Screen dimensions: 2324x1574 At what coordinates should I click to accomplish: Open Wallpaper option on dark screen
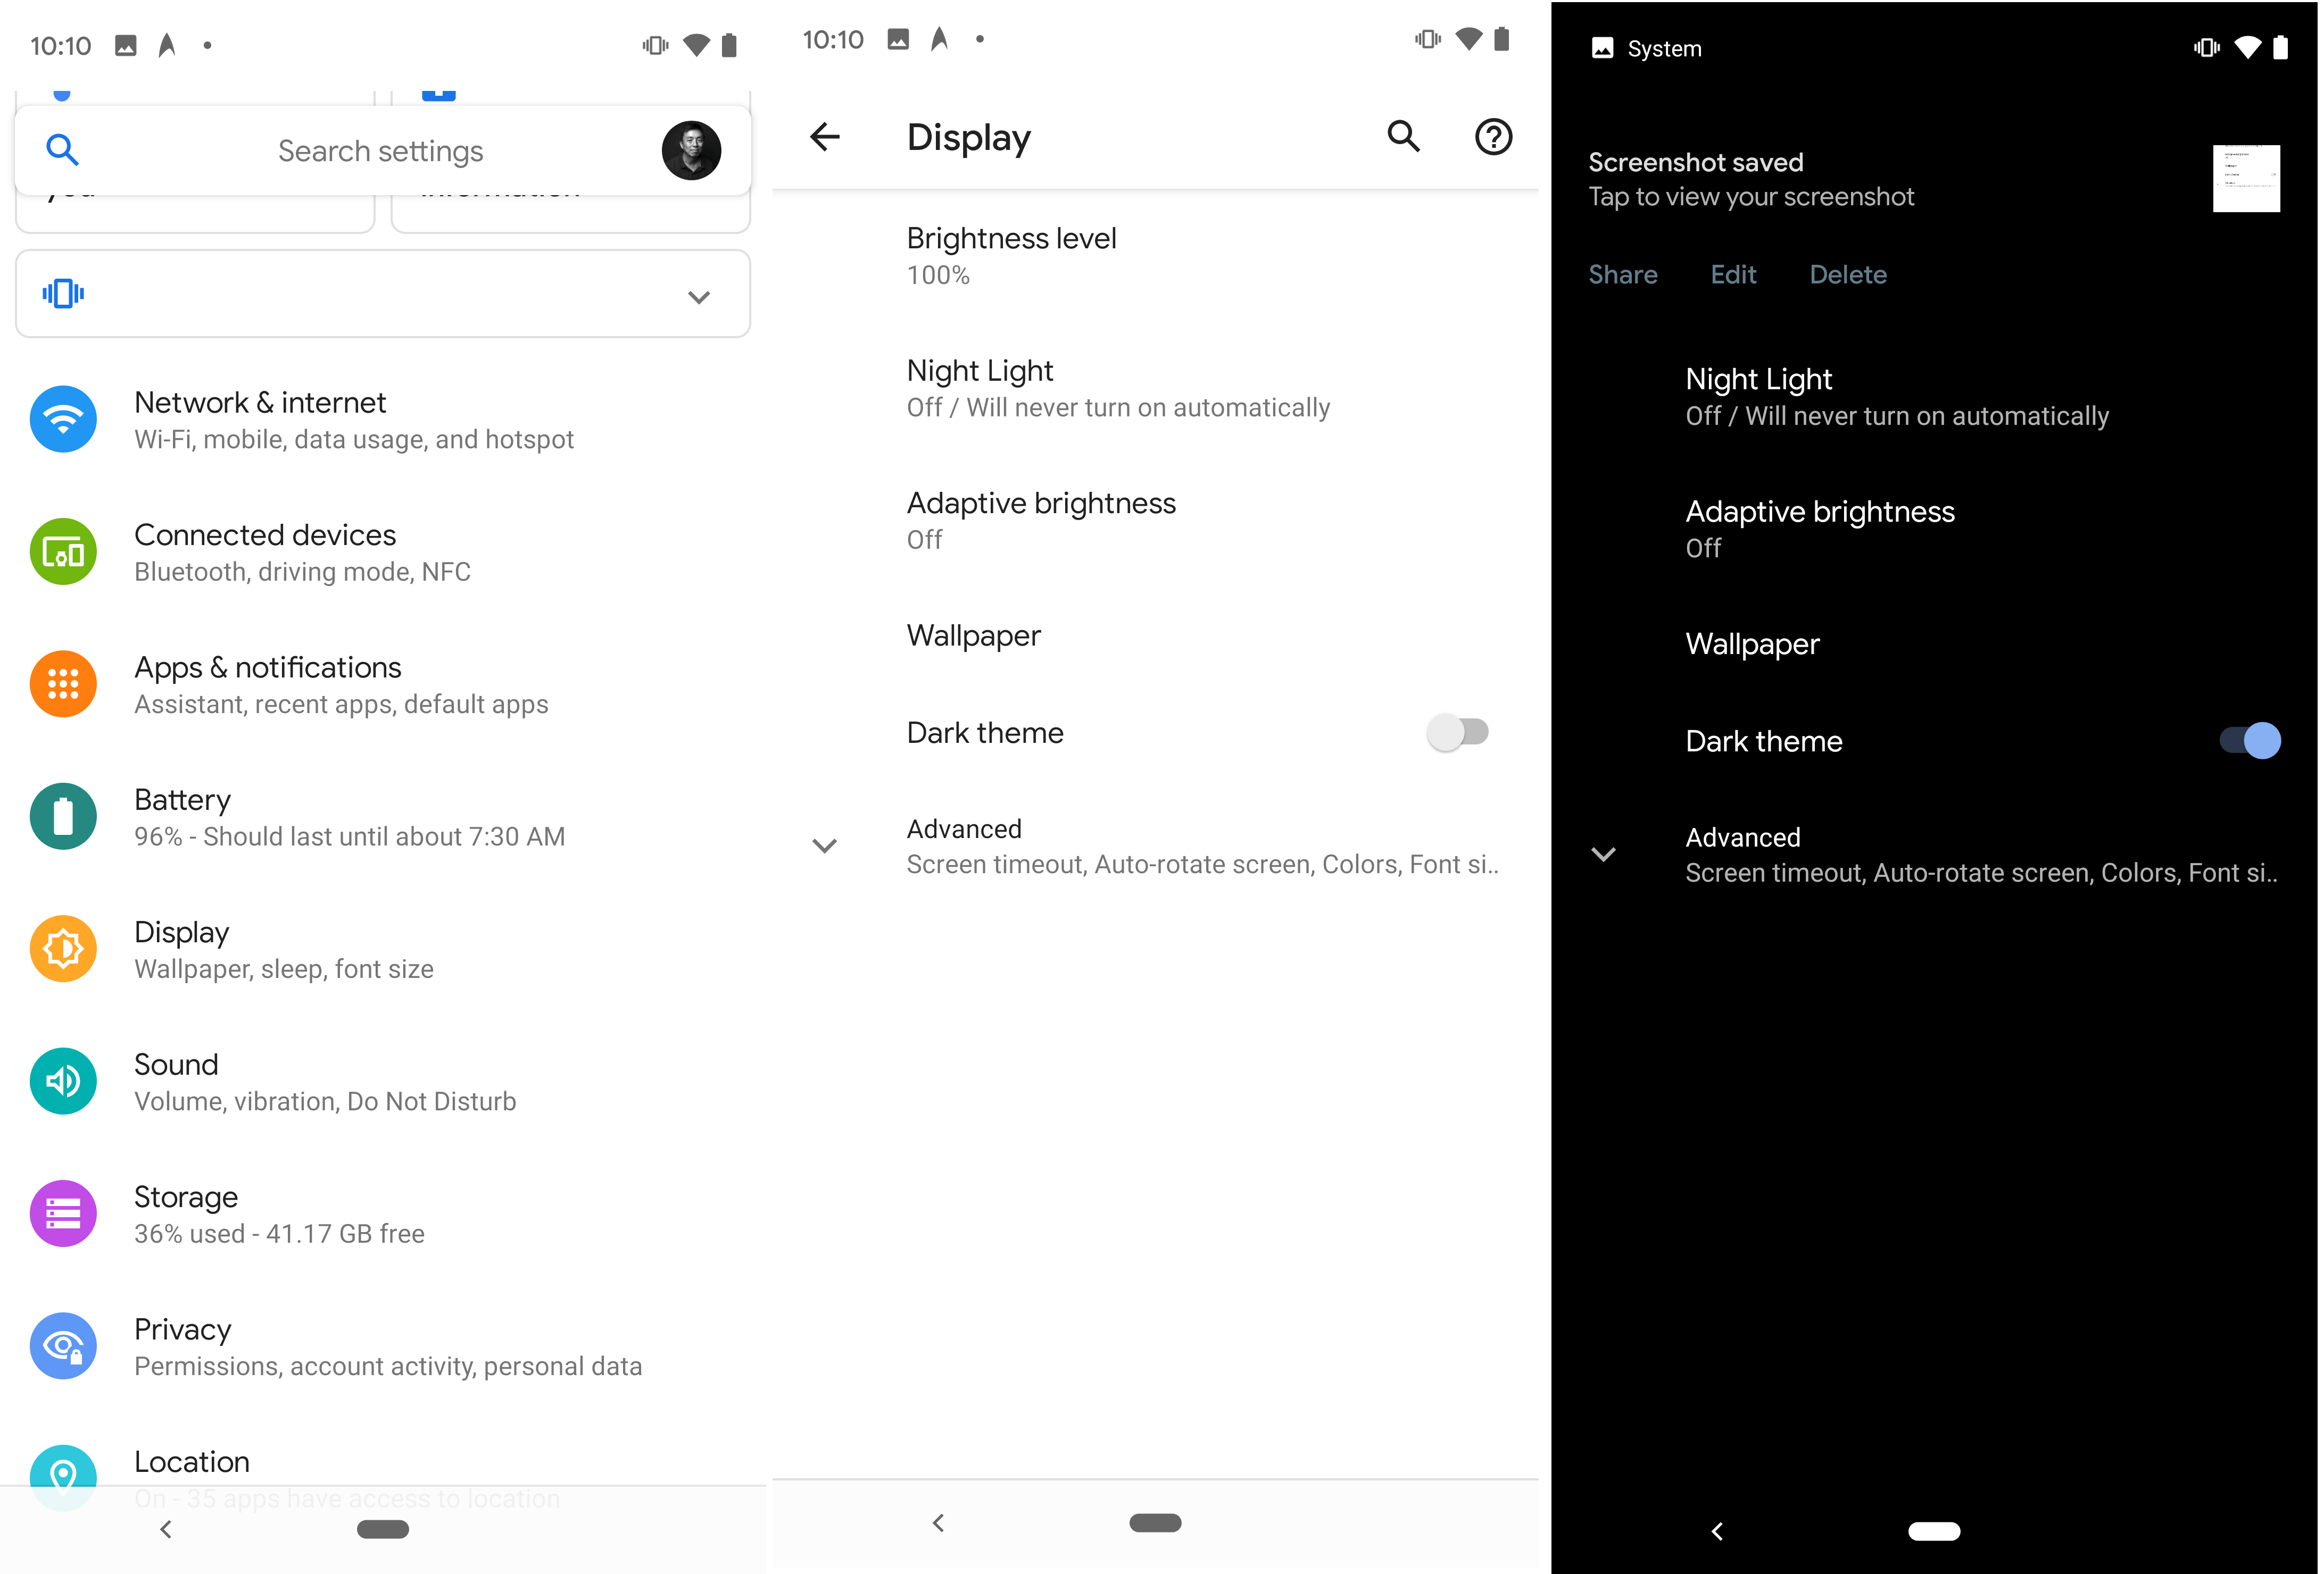pos(1752,643)
